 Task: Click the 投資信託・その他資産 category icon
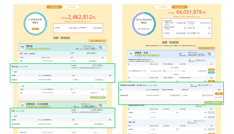point(22,105)
